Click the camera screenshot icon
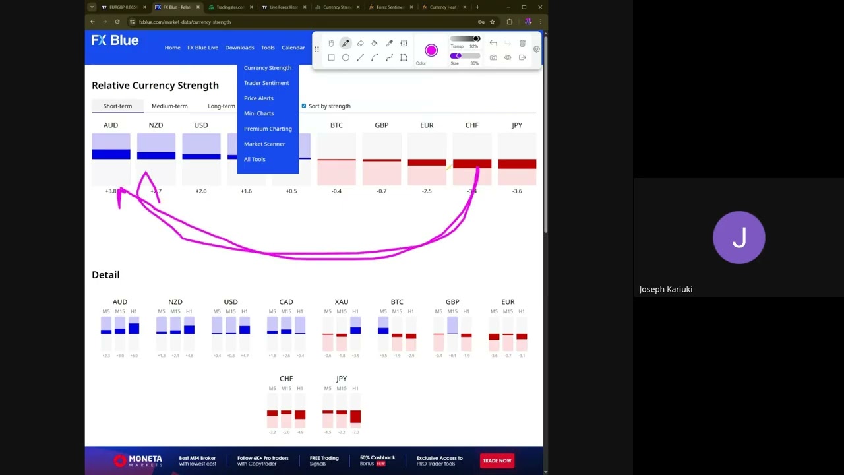 (x=493, y=58)
